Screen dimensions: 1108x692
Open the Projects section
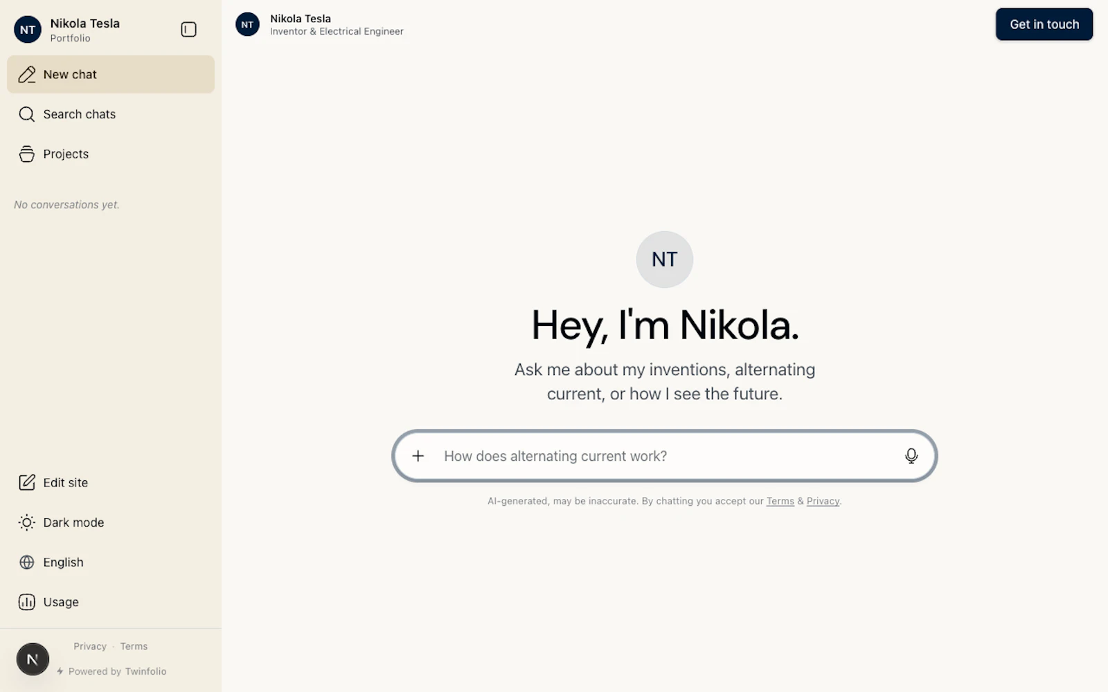pyautogui.click(x=111, y=154)
